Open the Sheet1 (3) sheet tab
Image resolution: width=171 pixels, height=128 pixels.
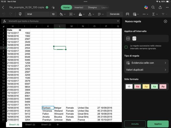[30, 125]
